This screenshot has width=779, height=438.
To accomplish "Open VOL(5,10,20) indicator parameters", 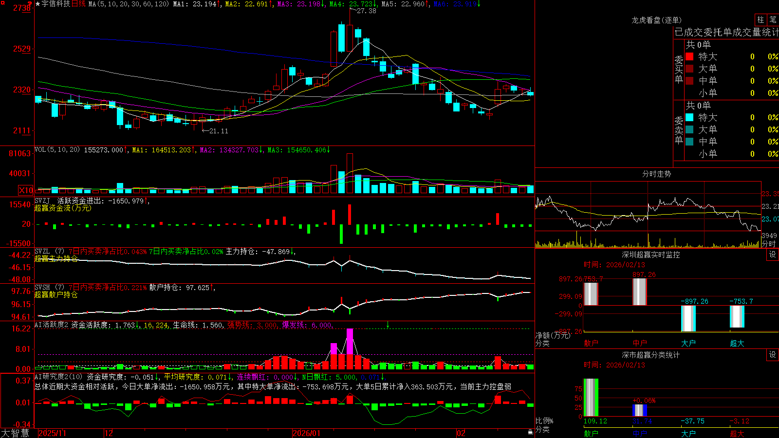I will click(x=57, y=149).
